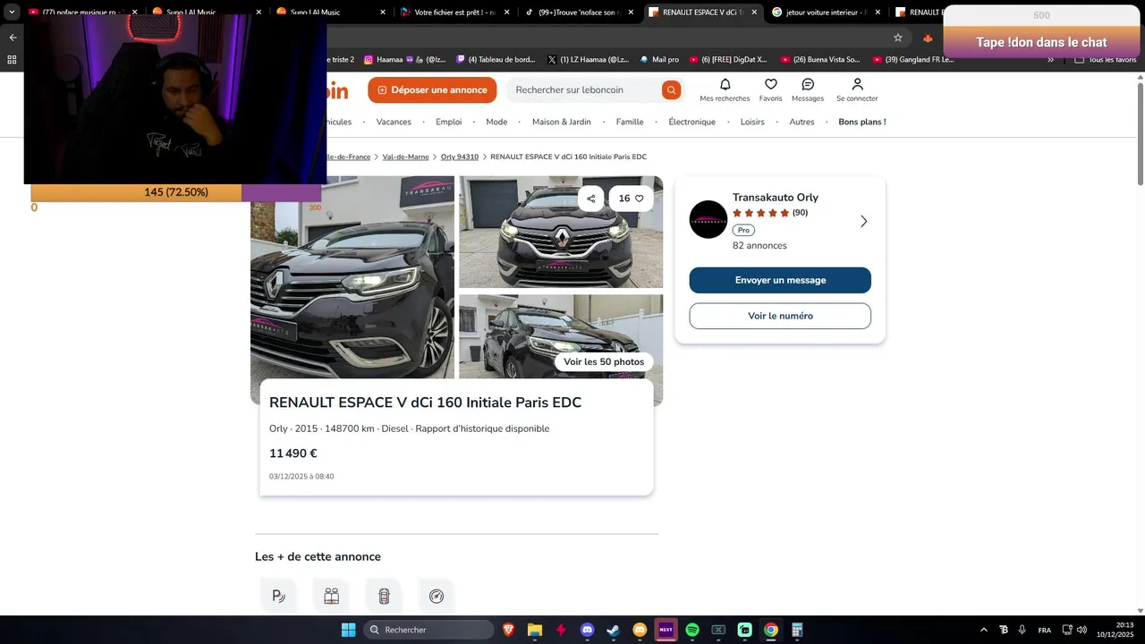The width and height of the screenshot is (1145, 644).
Task: Open Windows Start menu
Action: point(348,630)
